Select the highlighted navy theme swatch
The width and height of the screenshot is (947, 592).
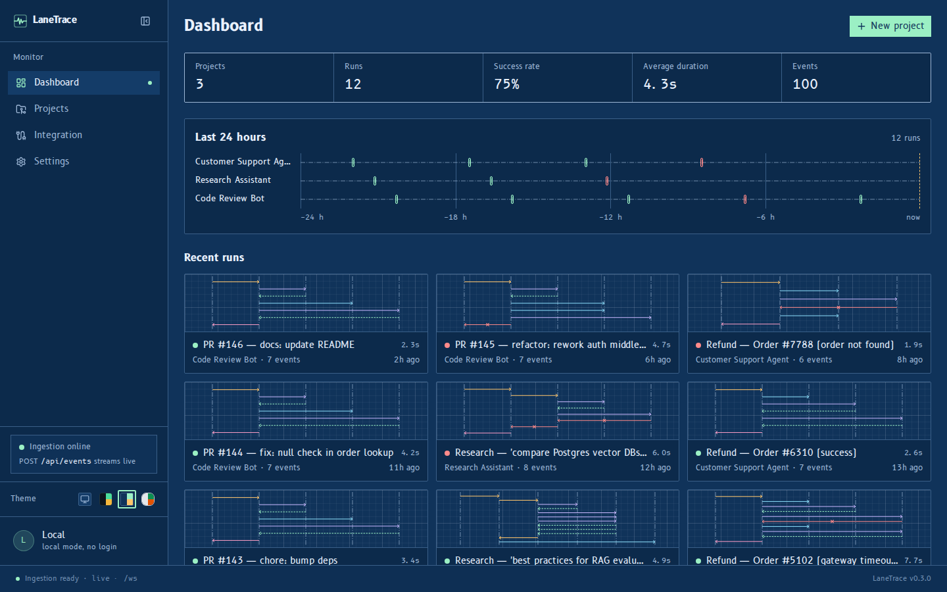tap(127, 499)
